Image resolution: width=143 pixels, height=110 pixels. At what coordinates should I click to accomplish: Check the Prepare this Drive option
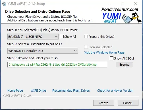tap(86, 37)
